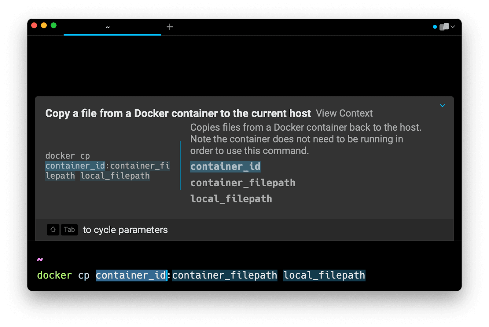Viewport: 489px width, 327px height.
Task: Click the Tab key badge in hint bar
Action: click(x=69, y=230)
